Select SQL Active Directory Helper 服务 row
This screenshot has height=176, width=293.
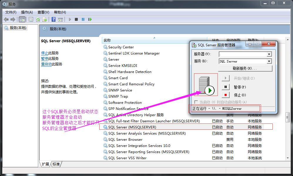click(x=136, y=115)
